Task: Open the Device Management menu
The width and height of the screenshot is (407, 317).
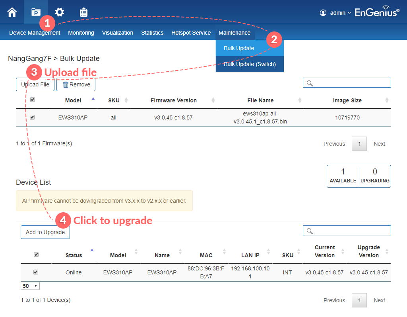Action: click(35, 33)
